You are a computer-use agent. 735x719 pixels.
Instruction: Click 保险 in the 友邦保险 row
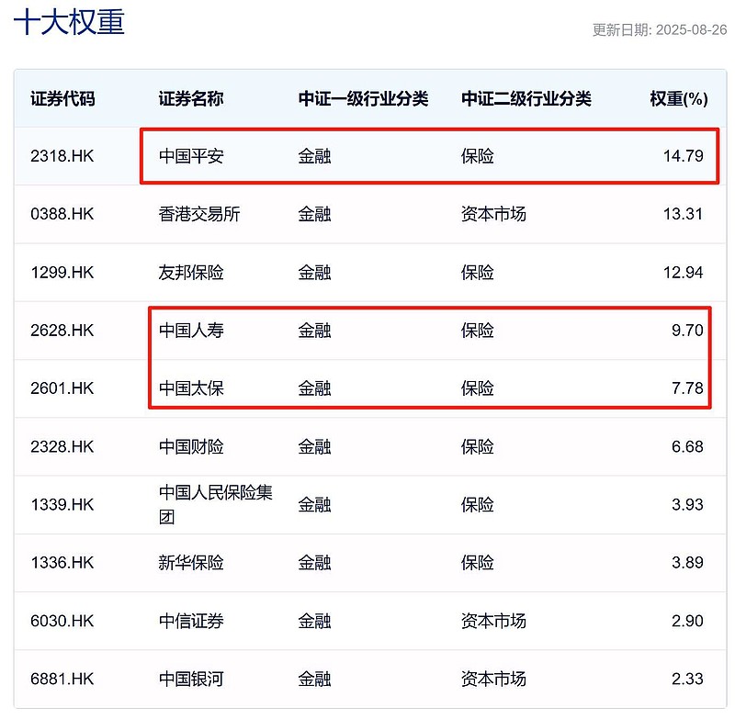click(478, 272)
